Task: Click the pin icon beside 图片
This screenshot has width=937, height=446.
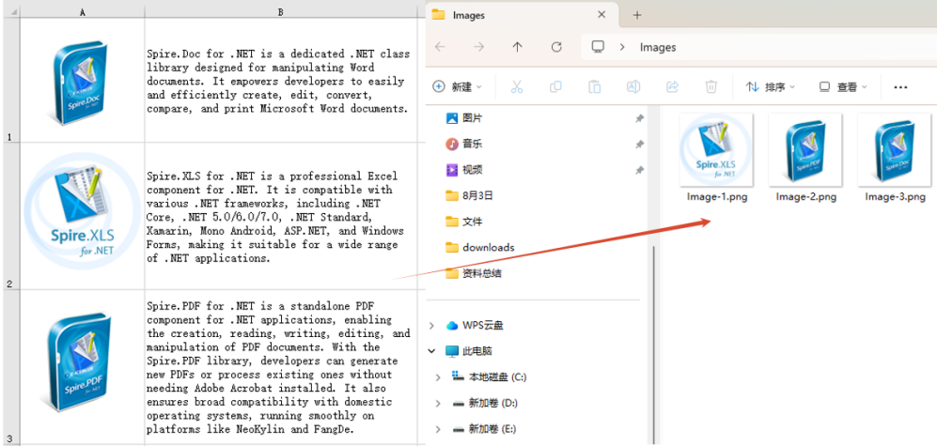Action: [639, 119]
